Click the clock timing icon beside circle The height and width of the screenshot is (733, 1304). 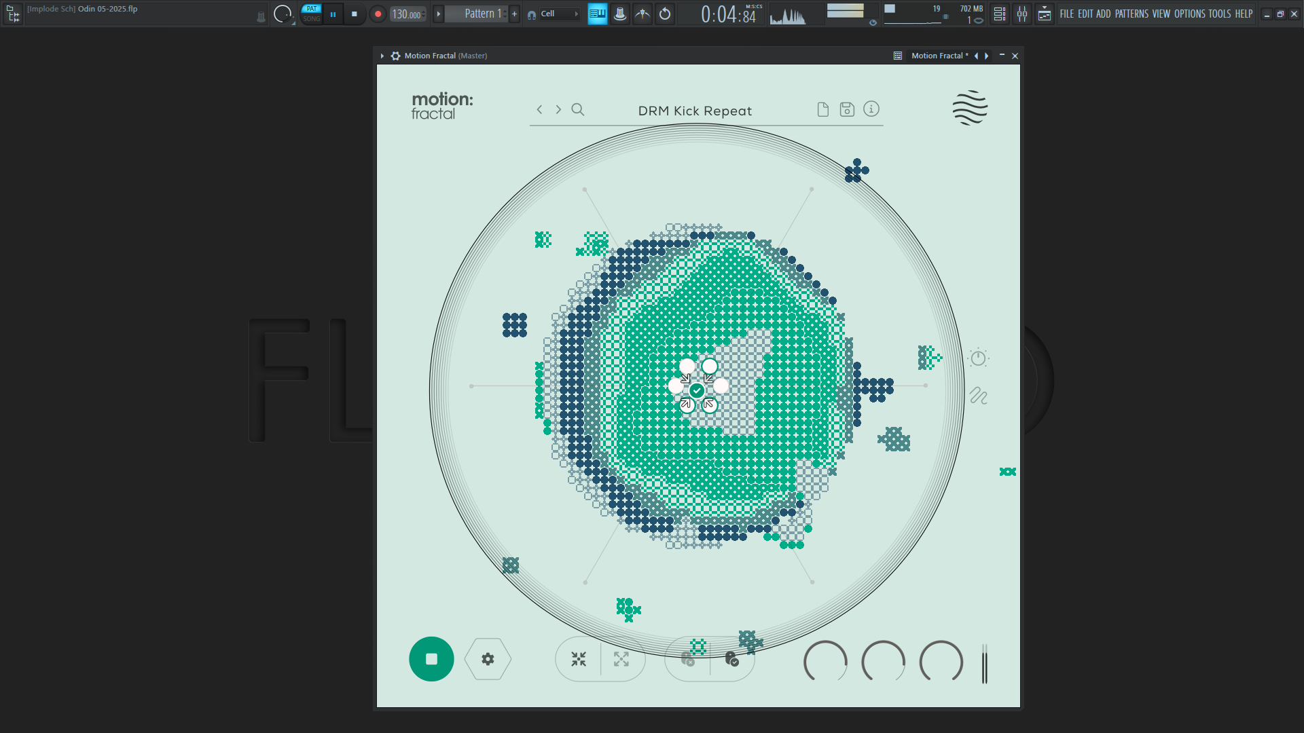click(978, 358)
